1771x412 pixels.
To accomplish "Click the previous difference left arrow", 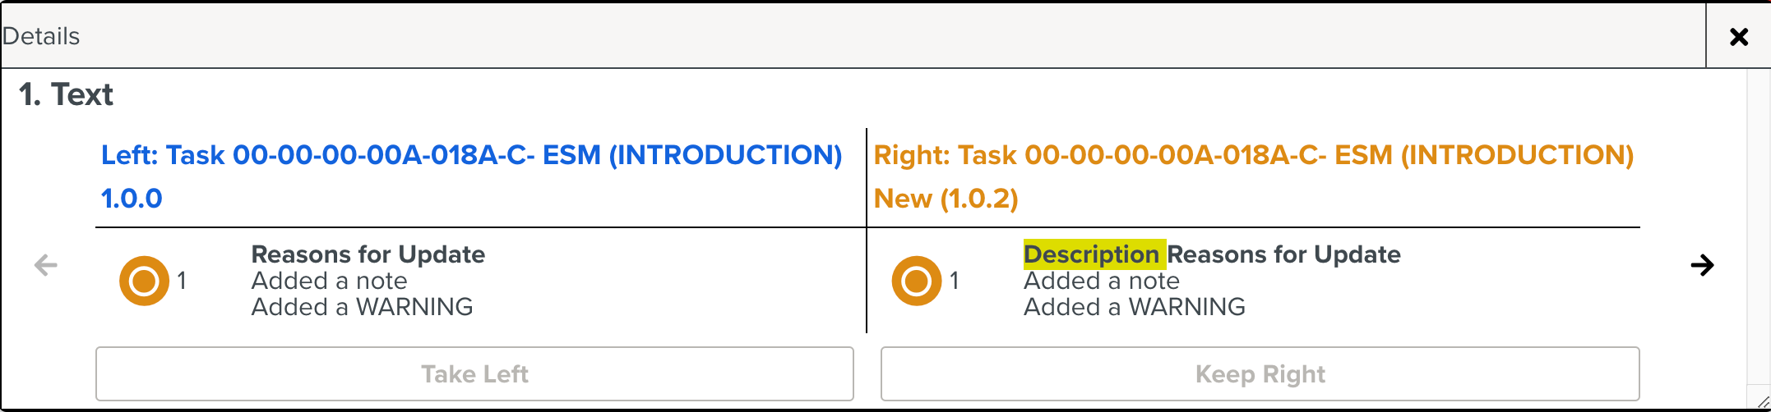I will (x=46, y=265).
